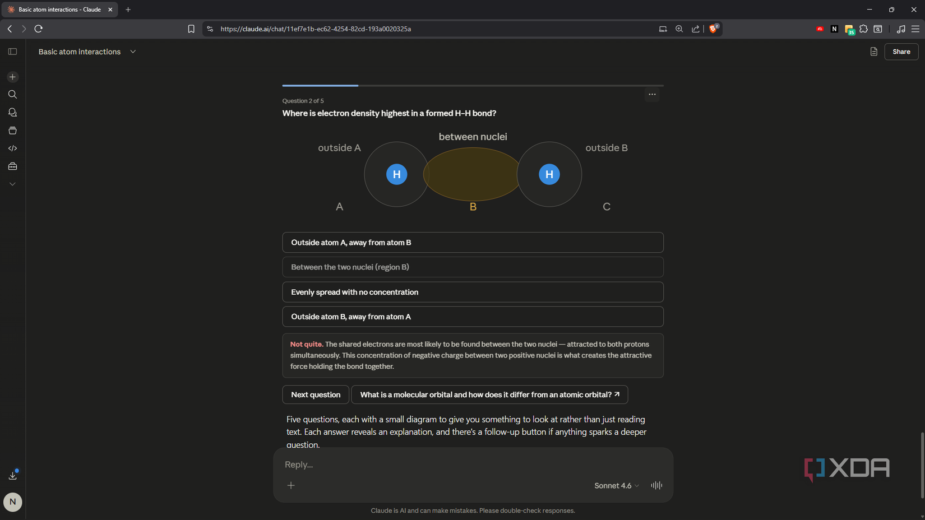Click the voice input waveform icon
The height and width of the screenshot is (520, 925).
656,485
